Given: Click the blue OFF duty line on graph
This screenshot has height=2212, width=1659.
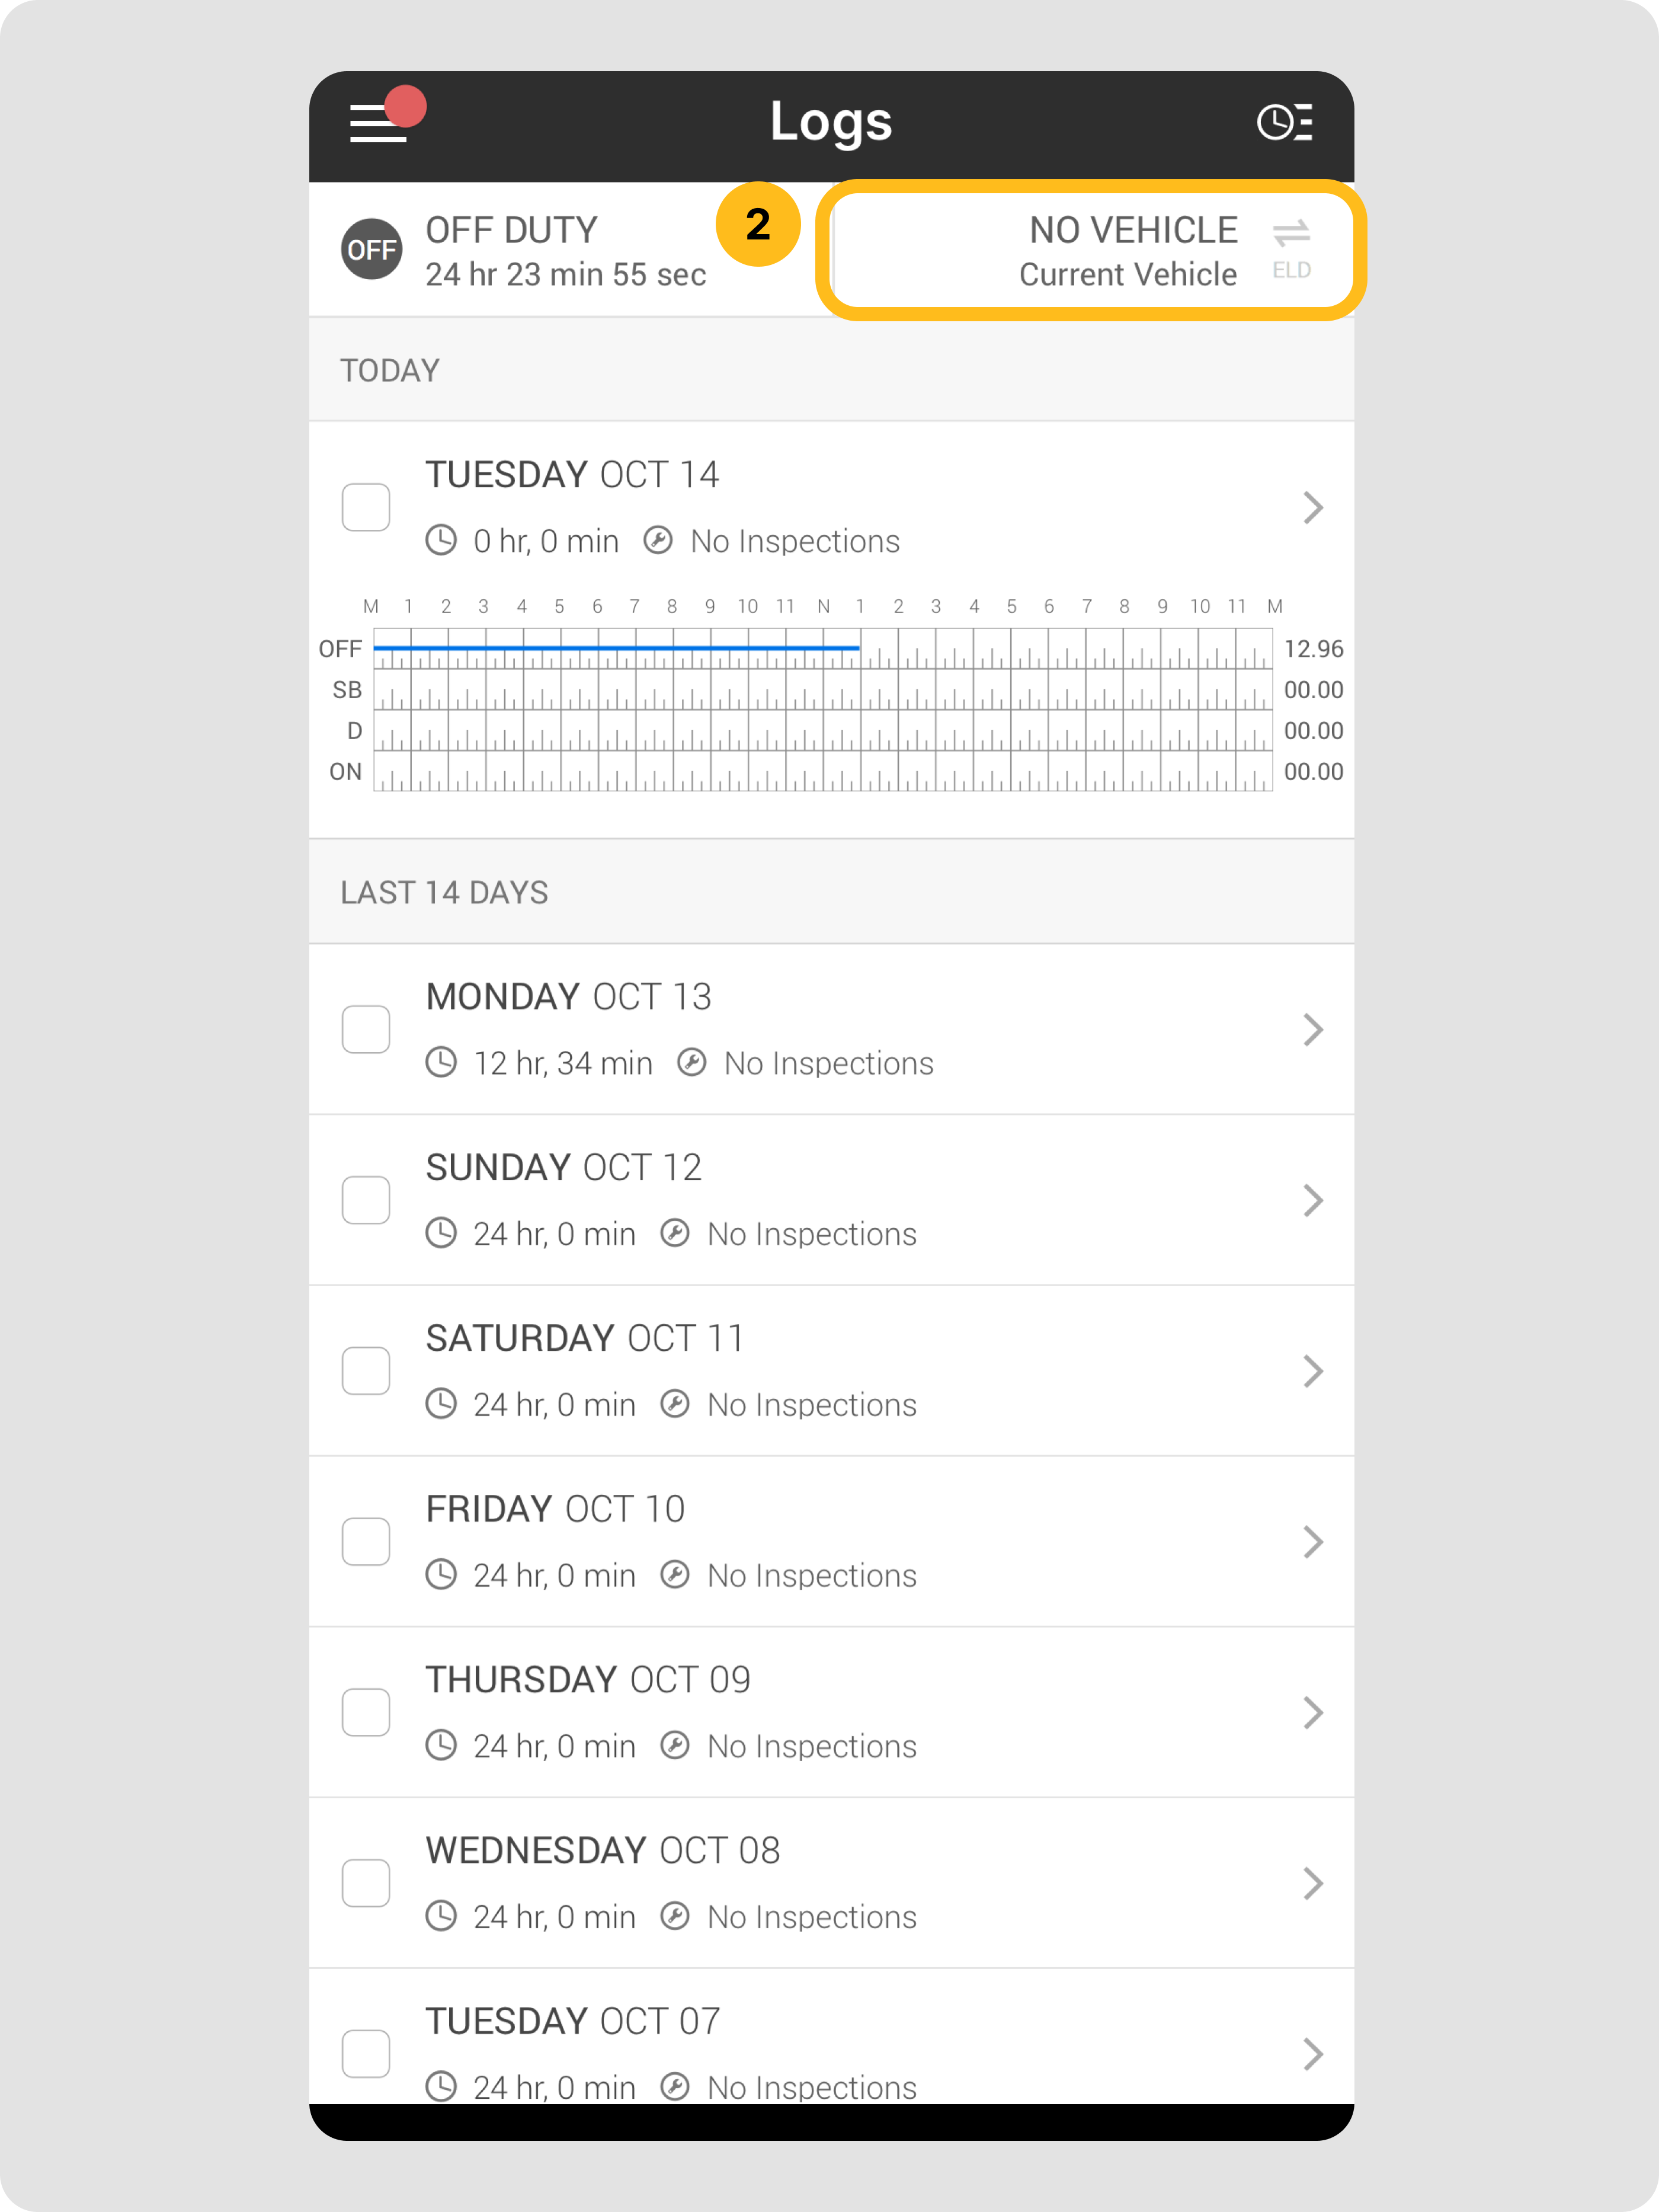Looking at the screenshot, I should 616,648.
